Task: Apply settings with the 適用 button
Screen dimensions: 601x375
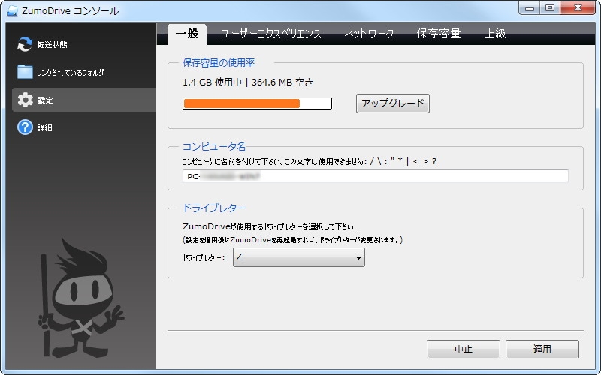Action: click(542, 349)
